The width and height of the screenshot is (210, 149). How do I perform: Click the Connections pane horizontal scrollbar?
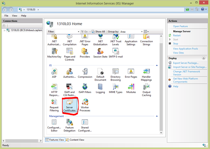22,141
